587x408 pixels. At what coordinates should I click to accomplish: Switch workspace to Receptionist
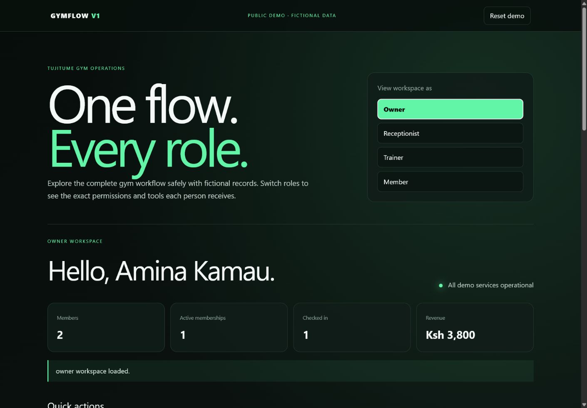click(x=450, y=133)
